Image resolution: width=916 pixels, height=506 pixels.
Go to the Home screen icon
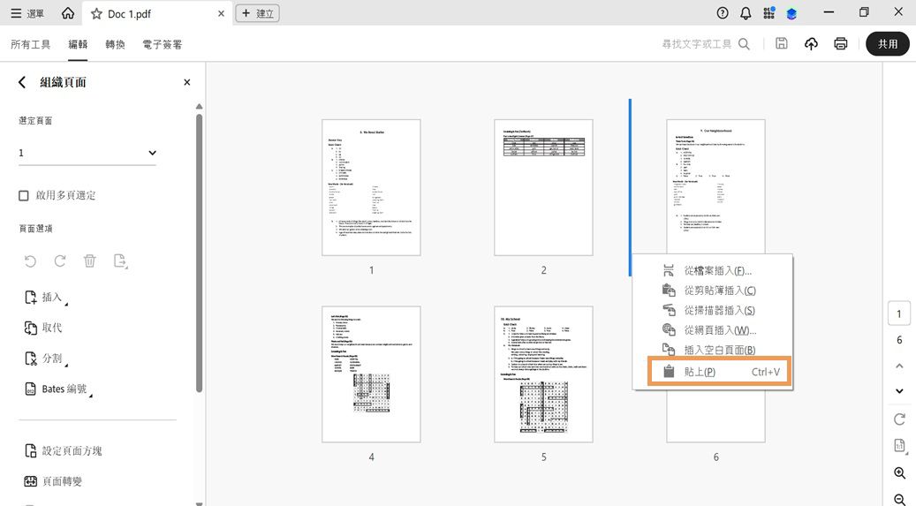click(68, 13)
